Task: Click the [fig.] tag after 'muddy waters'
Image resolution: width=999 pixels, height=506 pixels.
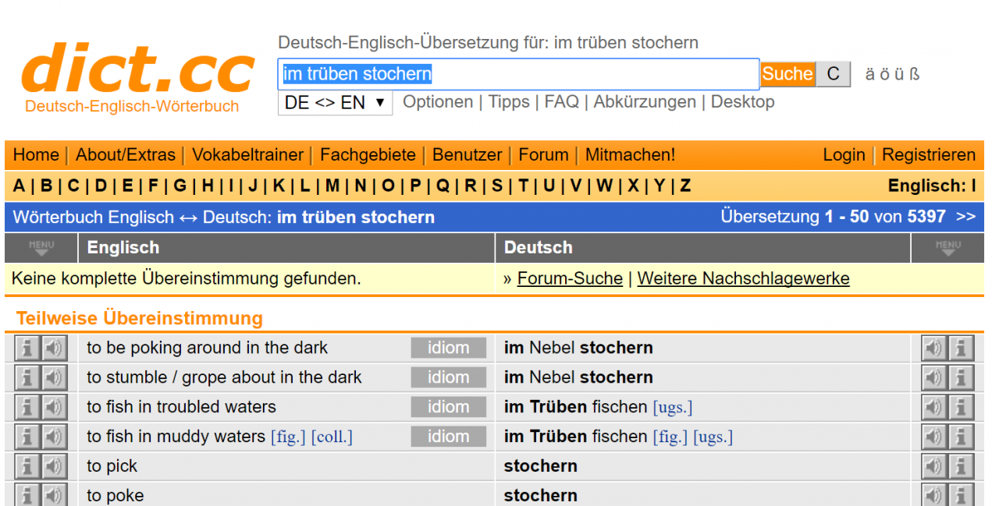Action: point(288,437)
